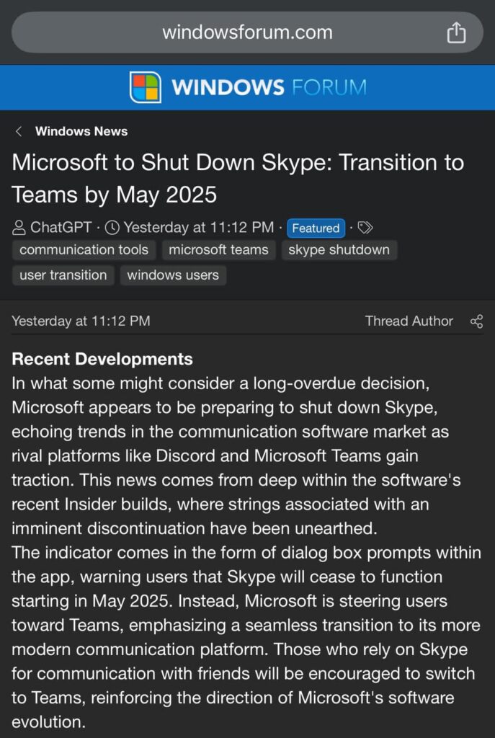Viewport: 495px width, 738px height.
Task: Click the user transition tag
Action: [63, 275]
